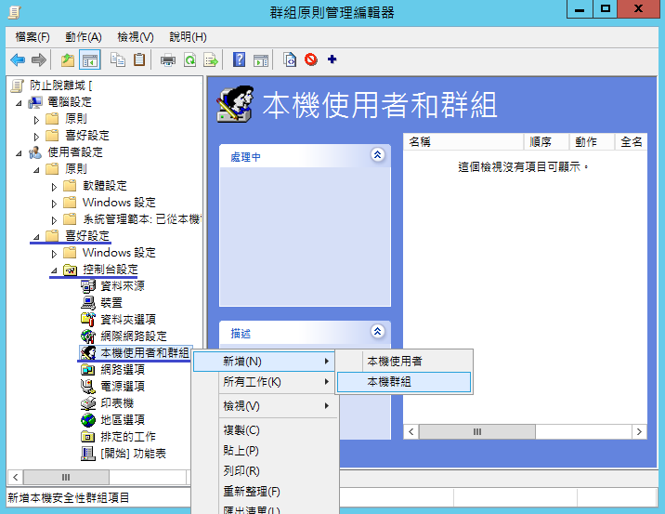Click the red stop circle toolbar icon

pyautogui.click(x=311, y=59)
